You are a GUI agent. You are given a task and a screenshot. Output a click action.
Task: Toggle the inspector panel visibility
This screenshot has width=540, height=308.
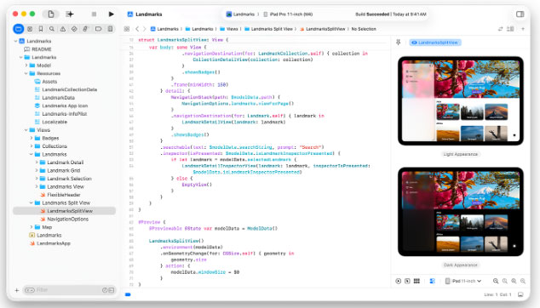pyautogui.click(x=520, y=14)
